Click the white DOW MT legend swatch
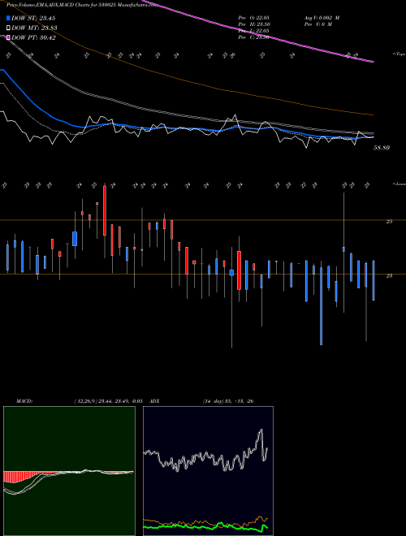The image size is (406, 536). 8,28
